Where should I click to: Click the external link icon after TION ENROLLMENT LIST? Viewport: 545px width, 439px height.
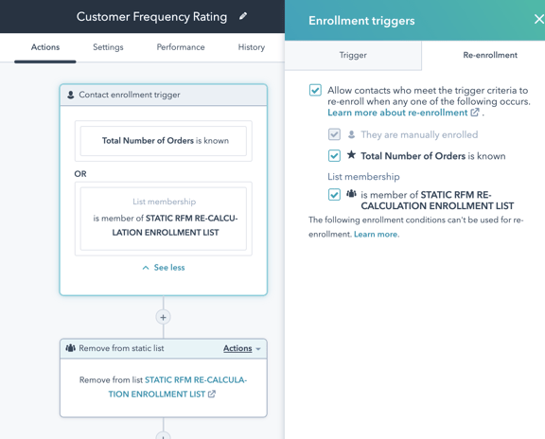211,394
